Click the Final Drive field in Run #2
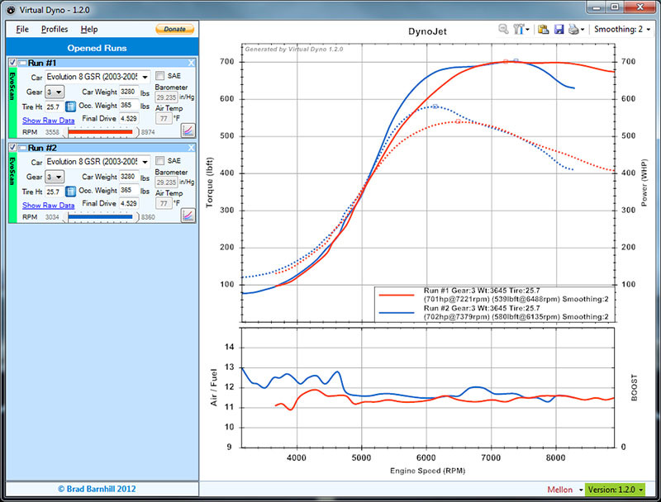 coord(129,203)
